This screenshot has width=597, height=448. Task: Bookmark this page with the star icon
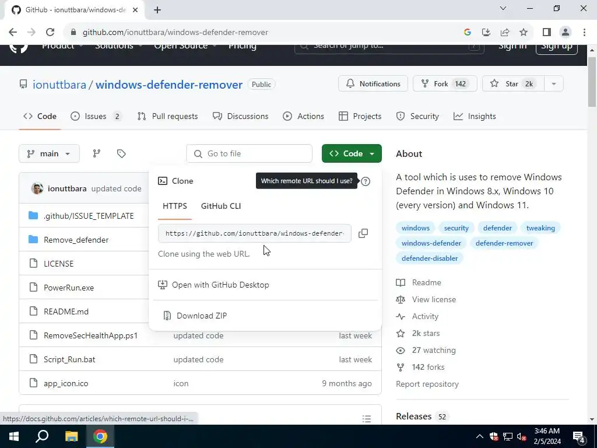click(524, 33)
